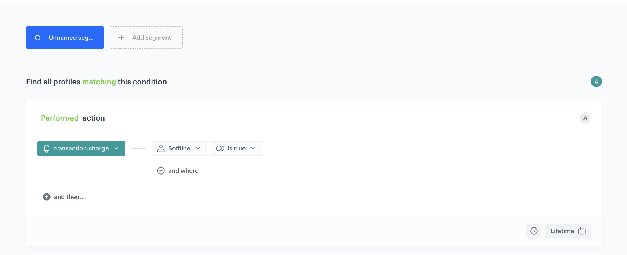The height and width of the screenshot is (255, 627).
Task: Toggle the Performed action keyword
Action: pyautogui.click(x=60, y=118)
